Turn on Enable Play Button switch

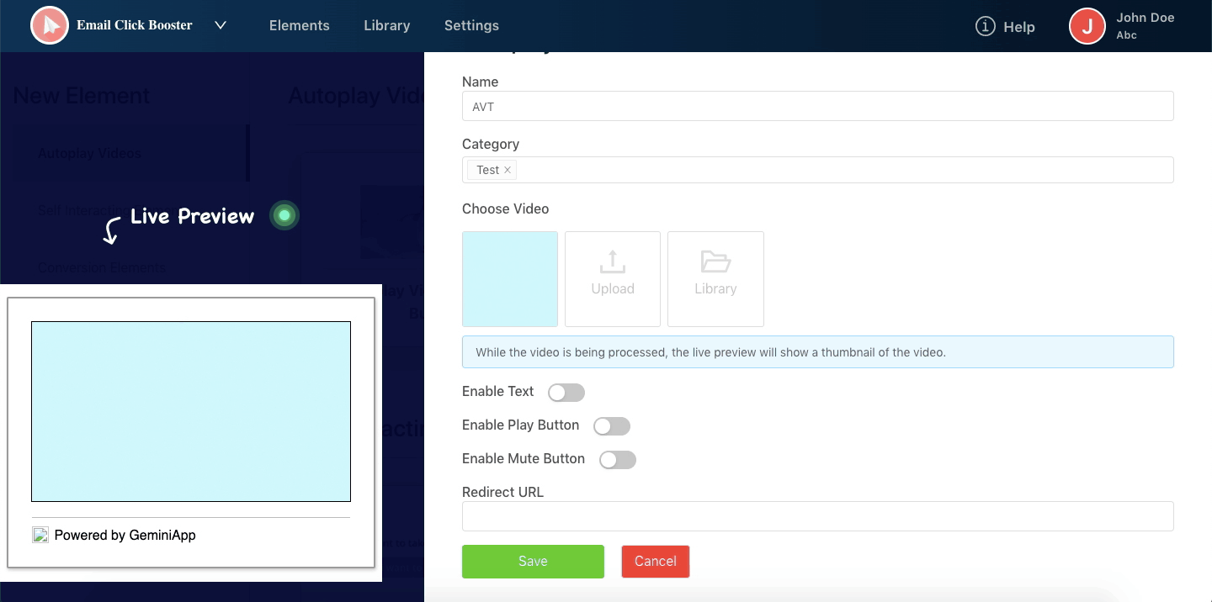click(x=612, y=426)
